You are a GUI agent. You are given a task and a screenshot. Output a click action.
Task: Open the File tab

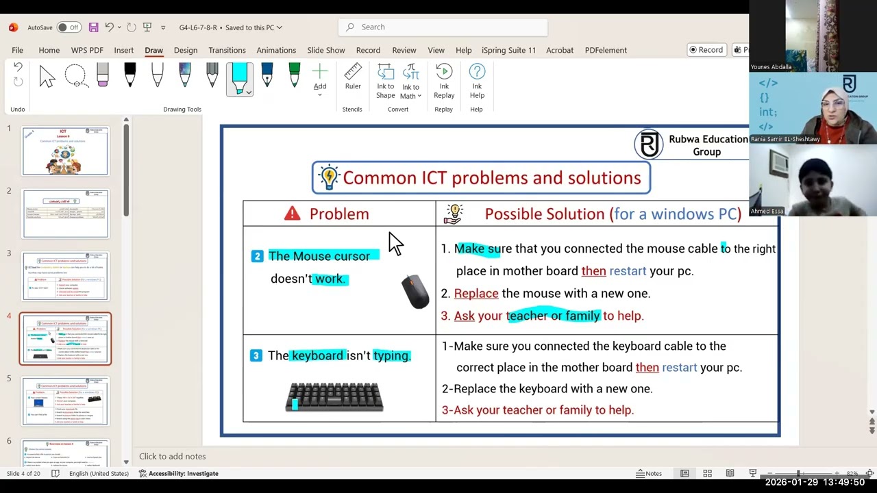(x=17, y=50)
